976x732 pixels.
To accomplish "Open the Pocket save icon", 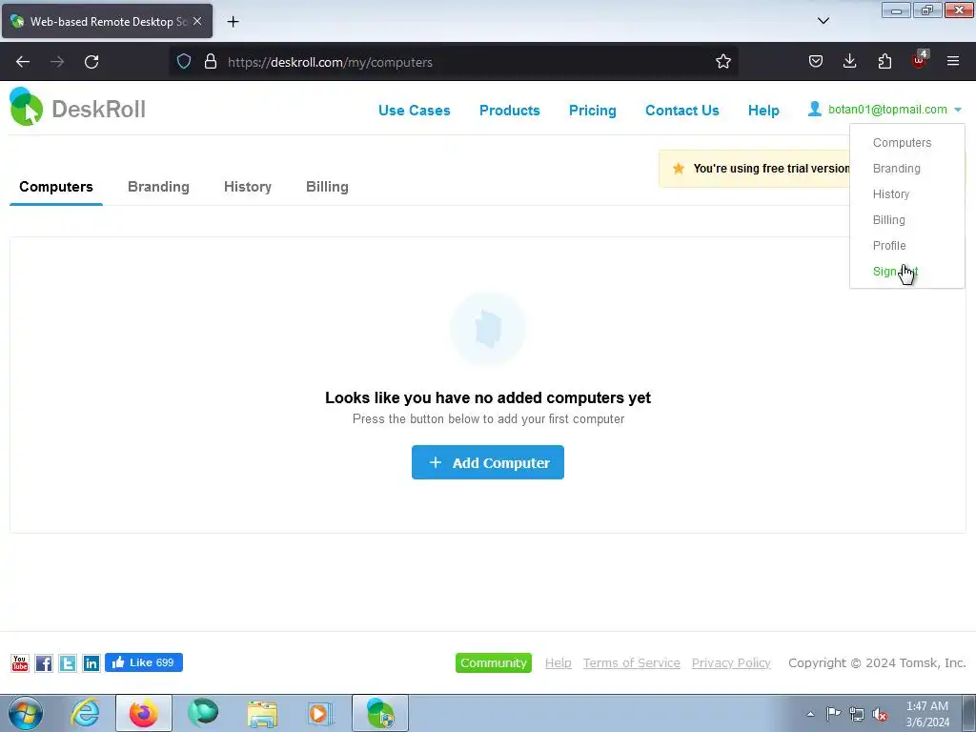I will (x=816, y=62).
